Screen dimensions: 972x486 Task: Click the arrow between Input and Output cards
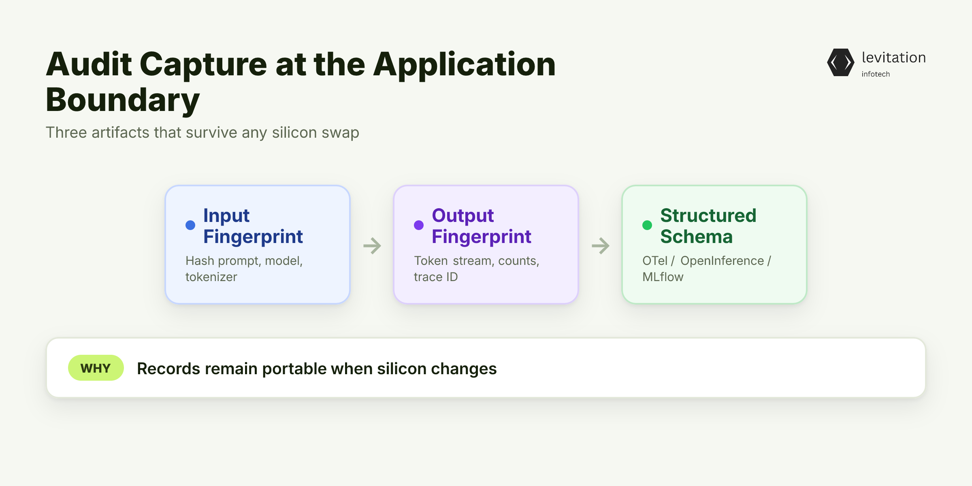(x=372, y=245)
